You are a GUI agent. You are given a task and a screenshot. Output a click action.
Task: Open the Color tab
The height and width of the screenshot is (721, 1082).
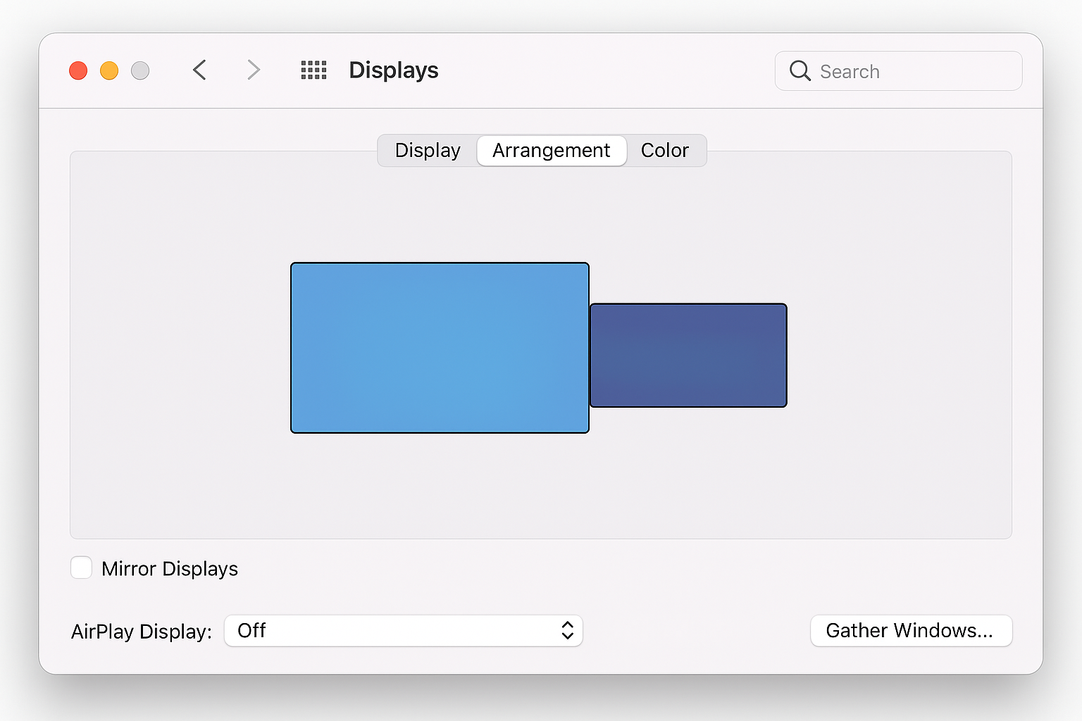pos(664,150)
